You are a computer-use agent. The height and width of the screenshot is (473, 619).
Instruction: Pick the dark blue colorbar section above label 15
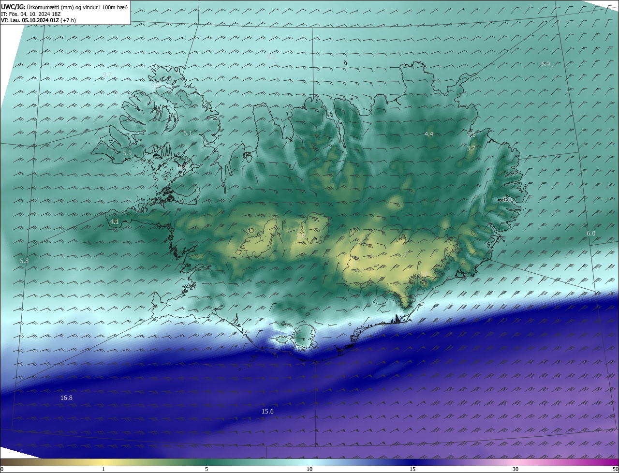click(413, 462)
